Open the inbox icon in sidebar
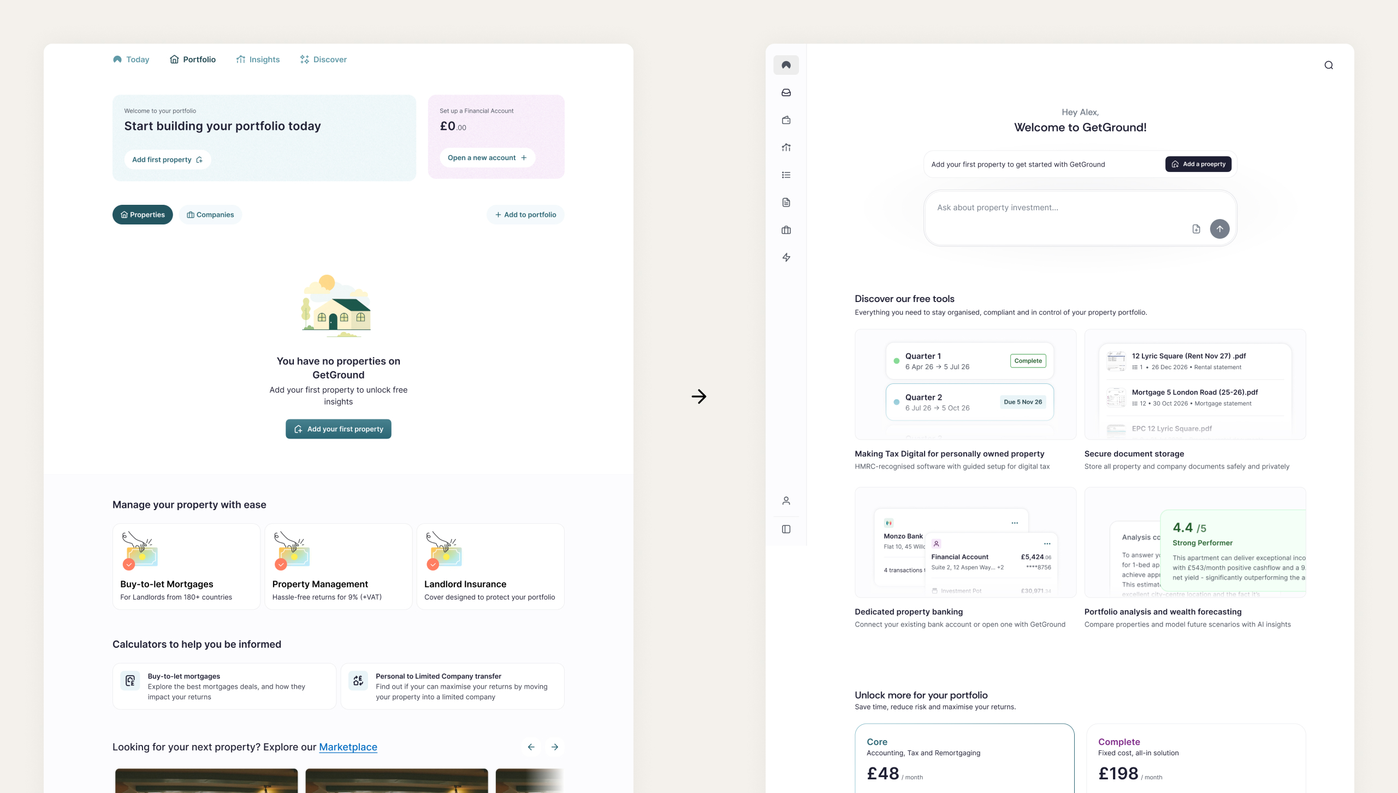Viewport: 1398px width, 793px height. coord(786,92)
